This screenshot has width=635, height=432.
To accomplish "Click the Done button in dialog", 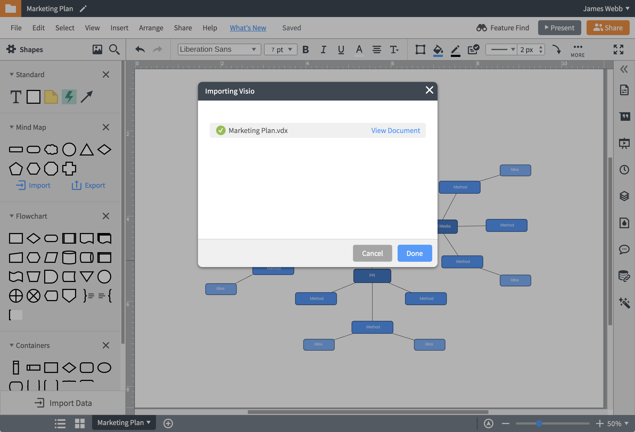I will [x=414, y=253].
